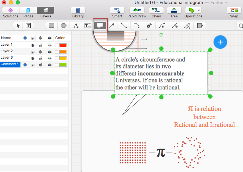Select the Callout tool in toolbar
The image size is (243, 172).
(x=100, y=26)
